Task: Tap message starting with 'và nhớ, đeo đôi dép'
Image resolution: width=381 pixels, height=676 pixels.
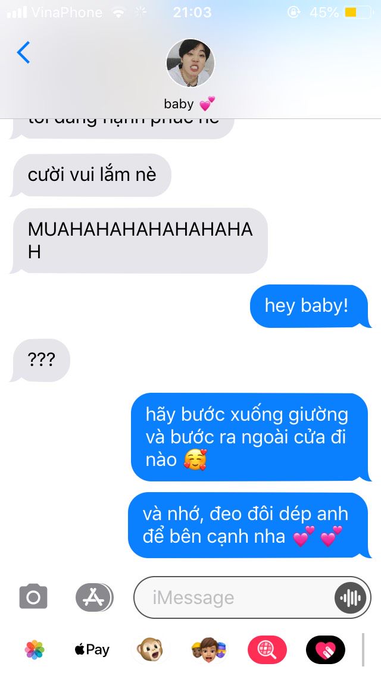Action: click(x=248, y=525)
